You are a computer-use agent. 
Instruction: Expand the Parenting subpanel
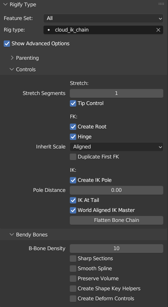pos(12,58)
